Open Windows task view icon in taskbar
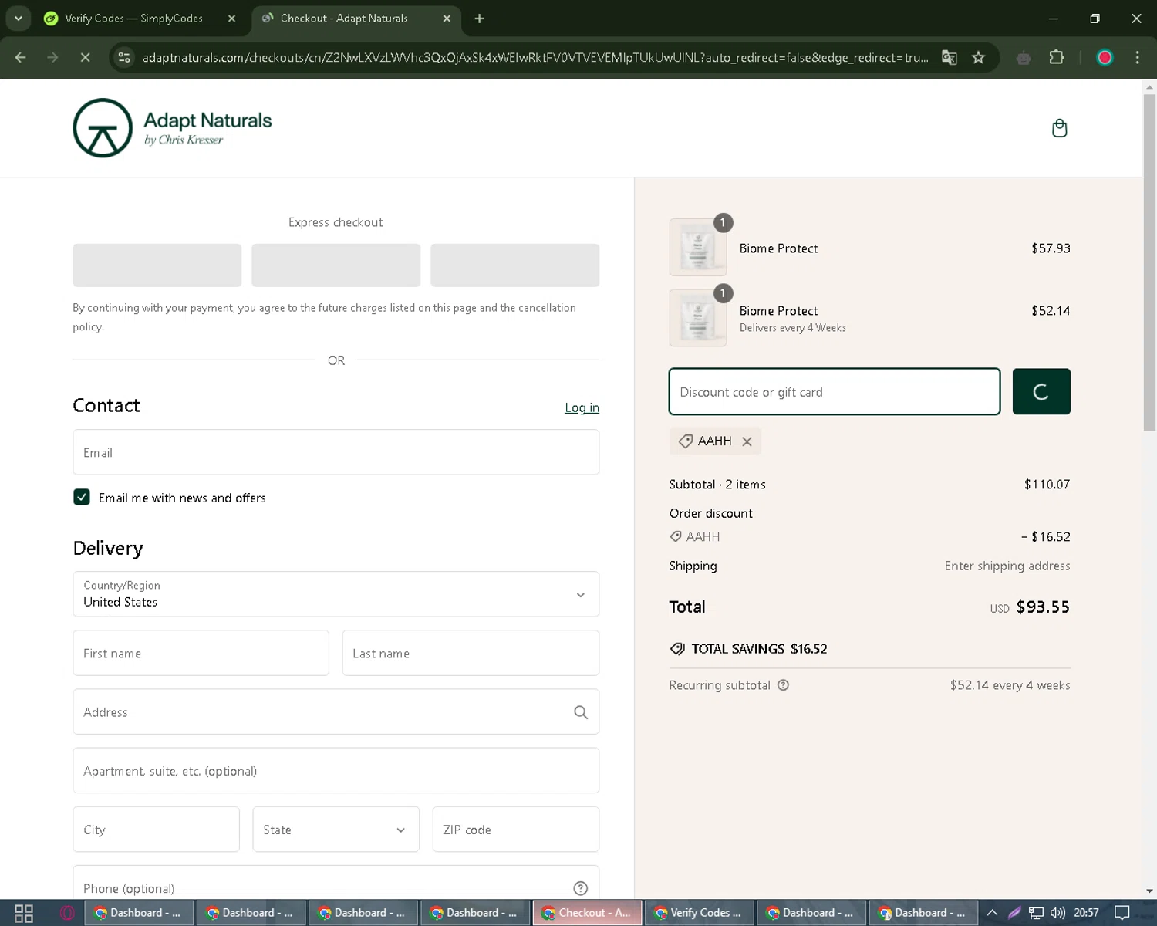 pos(24,913)
